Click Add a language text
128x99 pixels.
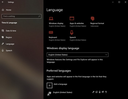point(60,84)
